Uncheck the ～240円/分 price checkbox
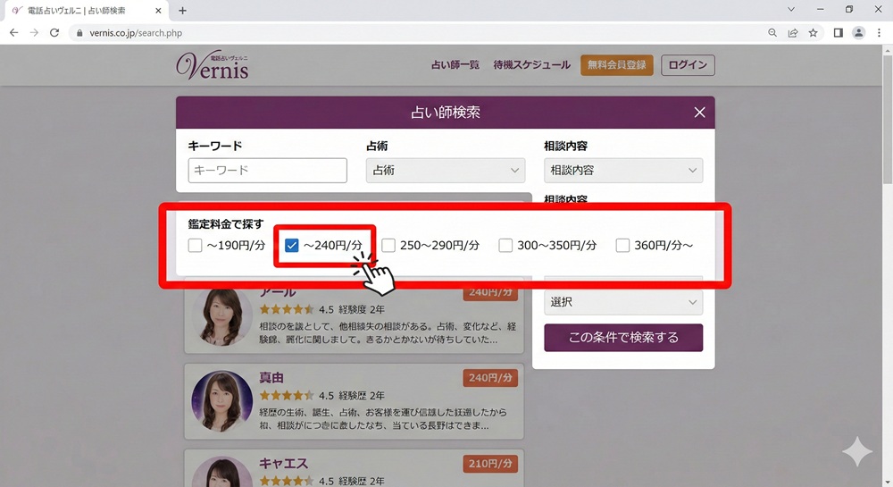Image resolution: width=893 pixels, height=487 pixels. (x=292, y=245)
